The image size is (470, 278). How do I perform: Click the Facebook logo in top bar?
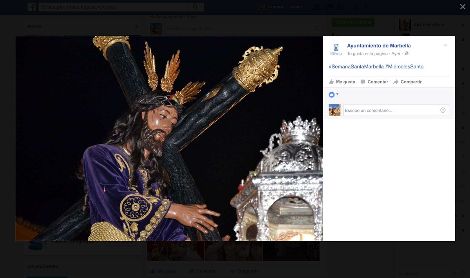[32, 7]
